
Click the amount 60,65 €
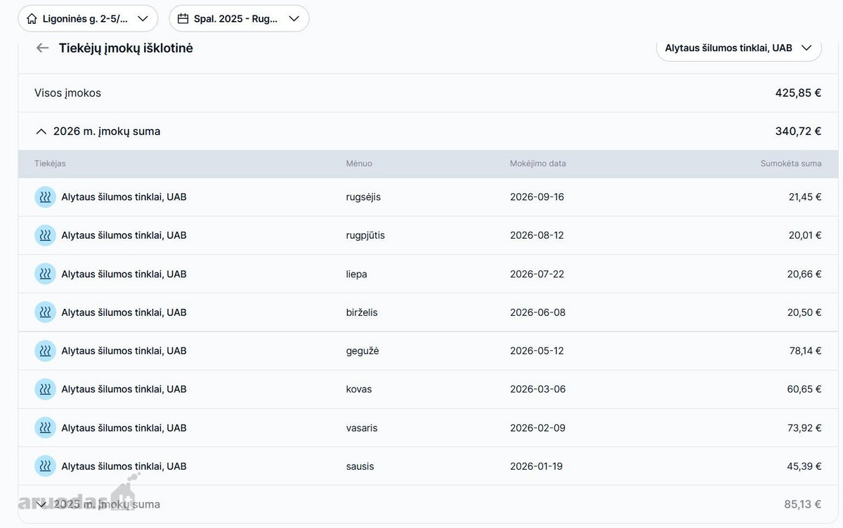pyautogui.click(x=804, y=389)
